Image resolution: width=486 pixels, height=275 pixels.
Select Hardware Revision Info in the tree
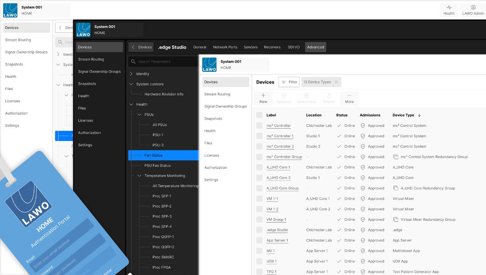pyautogui.click(x=164, y=94)
